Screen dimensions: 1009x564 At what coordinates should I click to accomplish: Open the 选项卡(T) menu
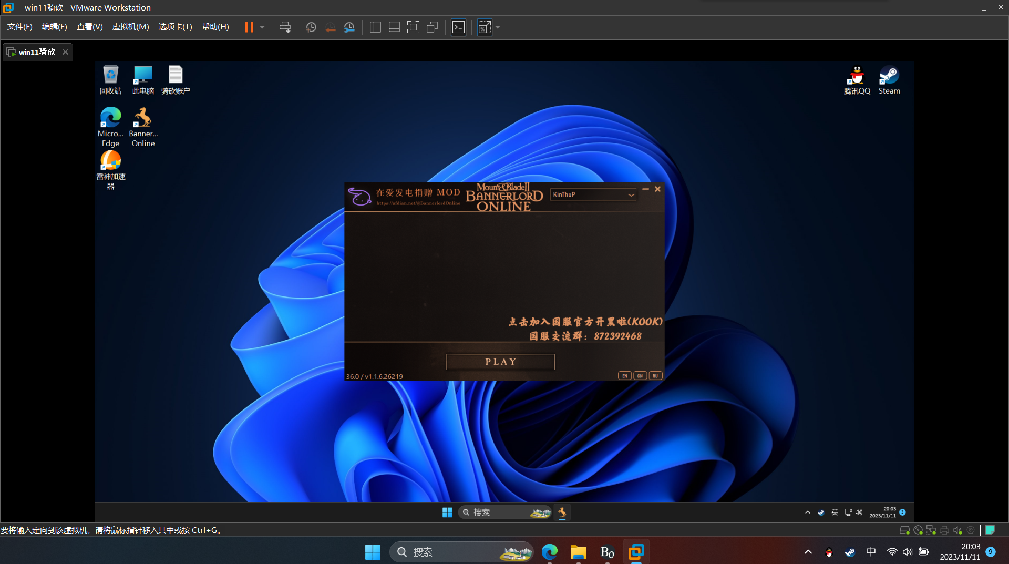(x=175, y=27)
